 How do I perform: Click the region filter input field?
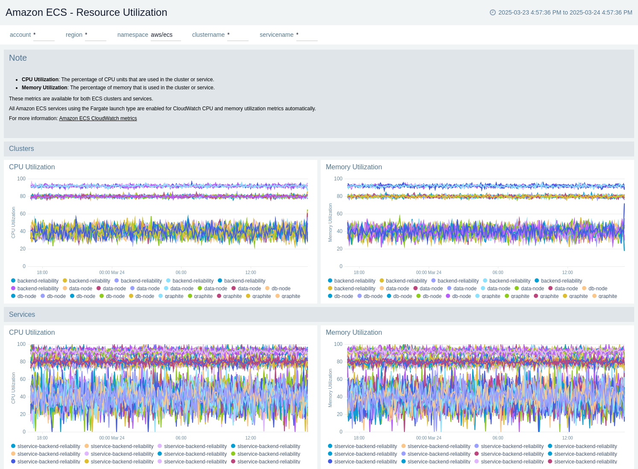[x=96, y=35]
